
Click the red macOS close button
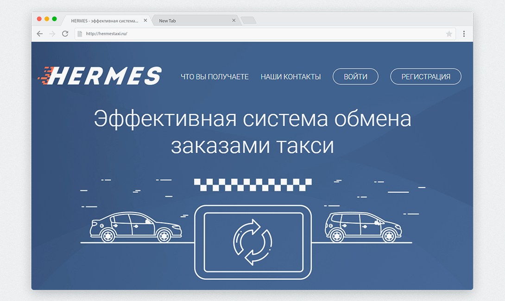[x=39, y=19]
